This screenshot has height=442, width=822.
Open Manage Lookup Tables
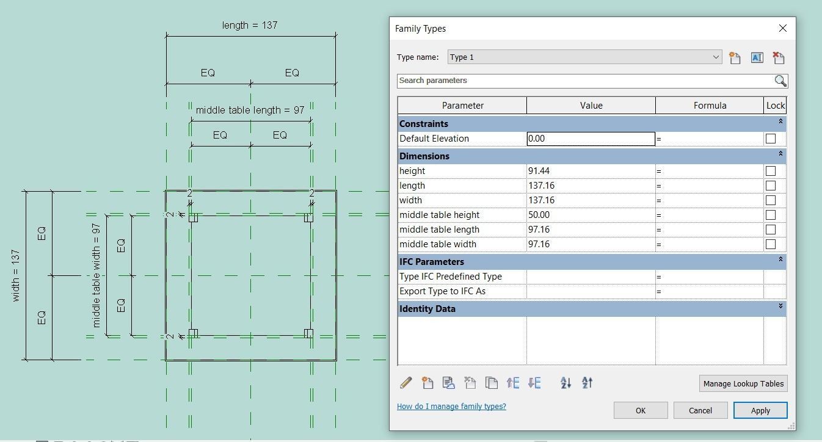click(743, 383)
